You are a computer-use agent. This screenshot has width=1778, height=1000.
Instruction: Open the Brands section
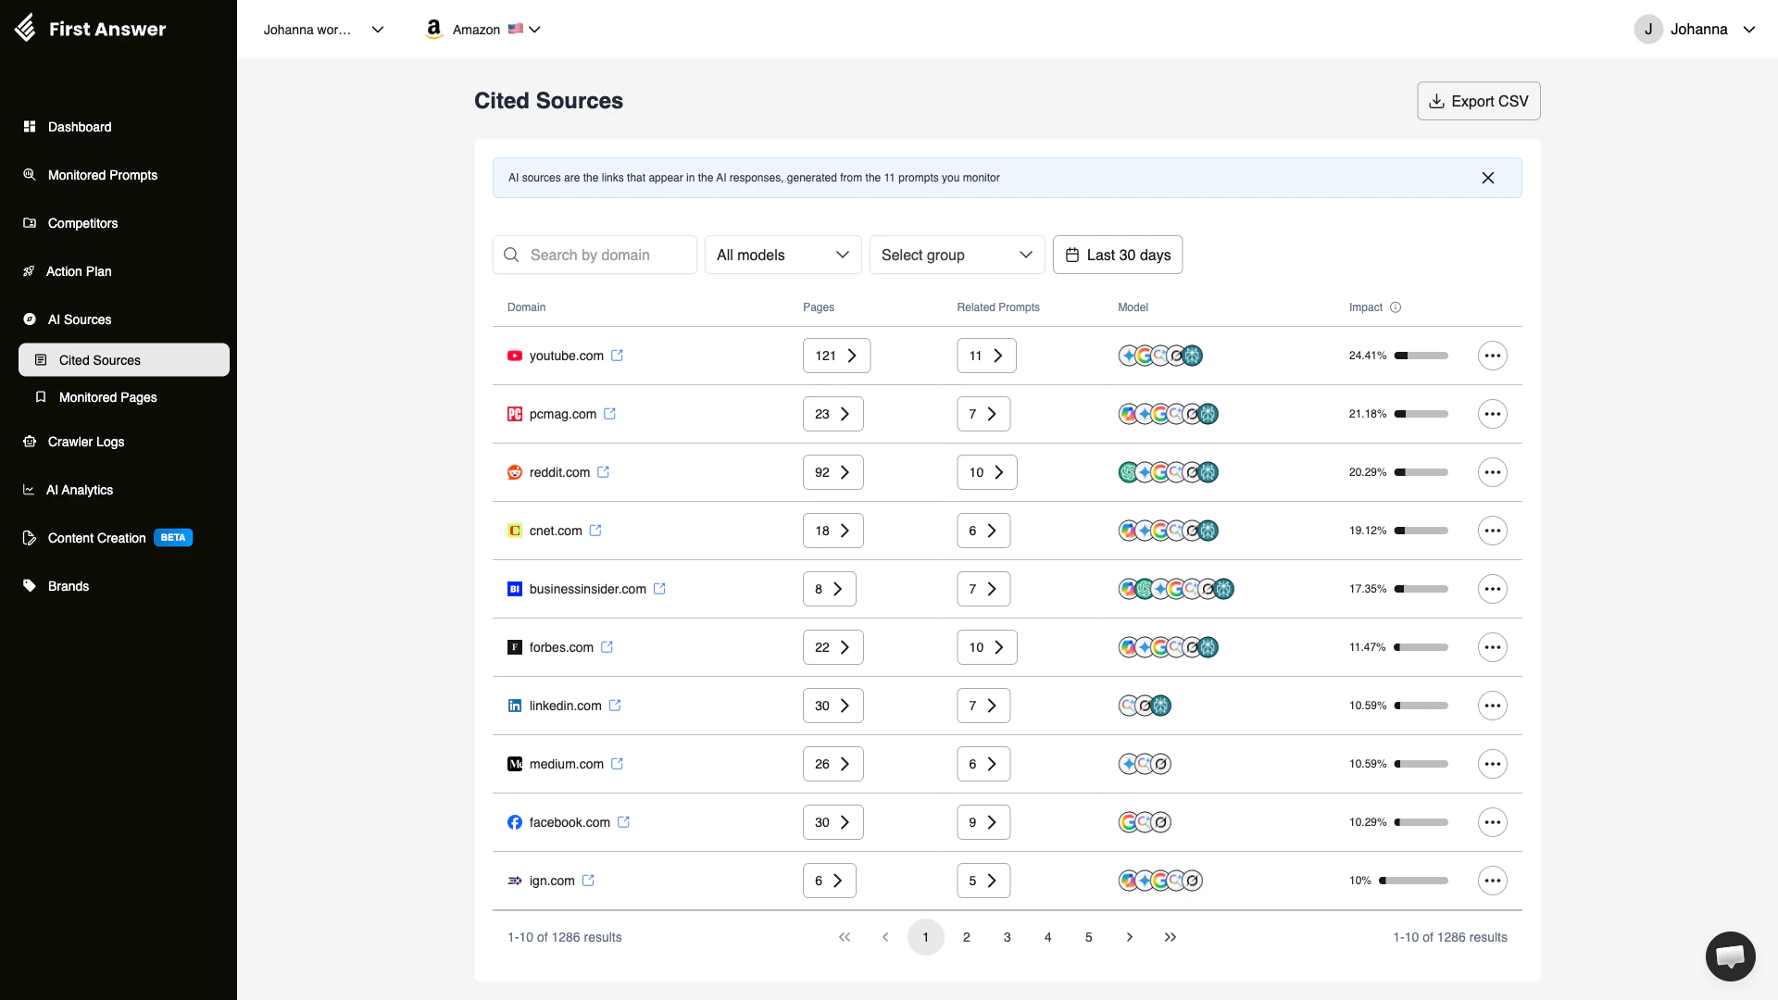pos(69,586)
